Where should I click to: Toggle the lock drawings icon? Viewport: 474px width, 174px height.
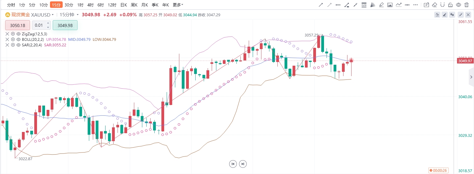(451, 5)
